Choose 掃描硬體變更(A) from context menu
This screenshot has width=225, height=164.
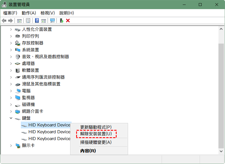[x=99, y=142]
